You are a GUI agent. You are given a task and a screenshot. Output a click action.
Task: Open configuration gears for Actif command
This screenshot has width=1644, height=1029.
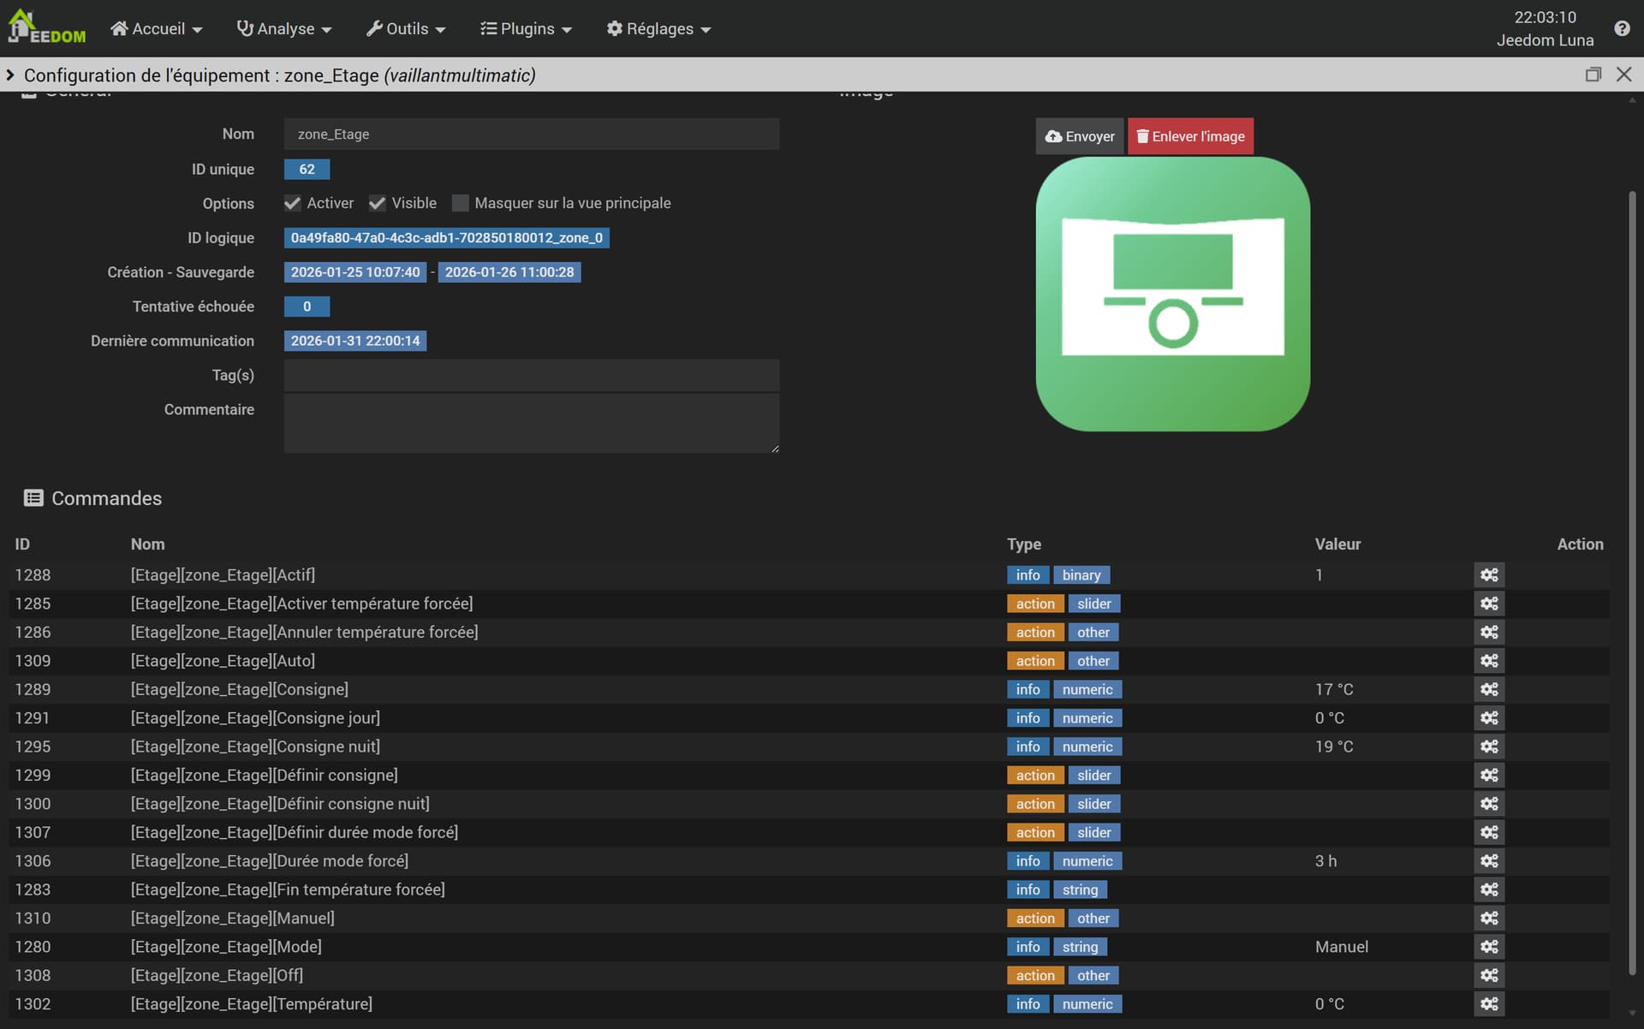pyautogui.click(x=1489, y=575)
